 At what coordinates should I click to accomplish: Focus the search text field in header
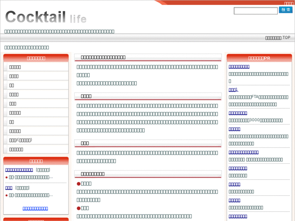click(256, 11)
